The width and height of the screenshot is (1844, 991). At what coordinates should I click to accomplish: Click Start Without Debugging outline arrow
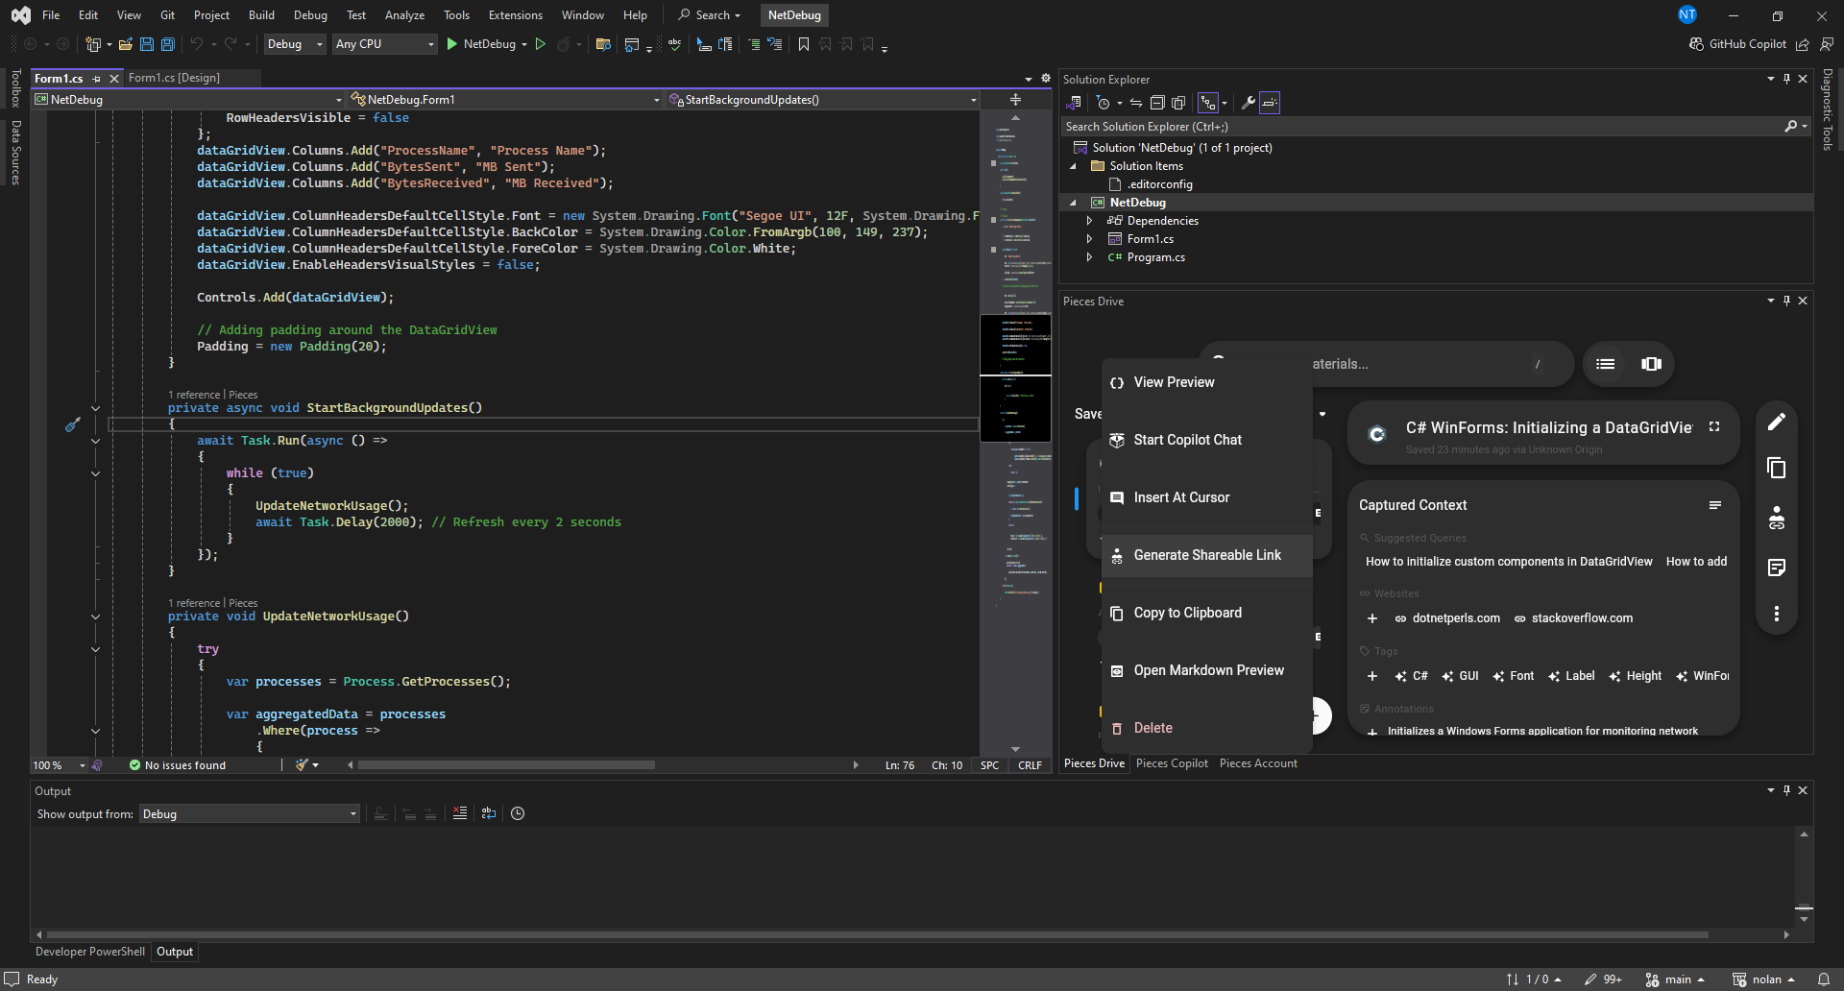(541, 44)
